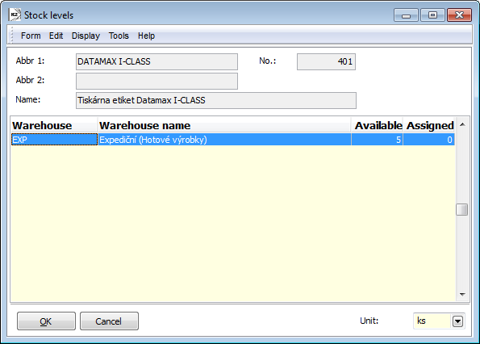Click the Name field Tiskárna etiket Datamax
Viewport: 480px width, 344px height.
tap(216, 100)
